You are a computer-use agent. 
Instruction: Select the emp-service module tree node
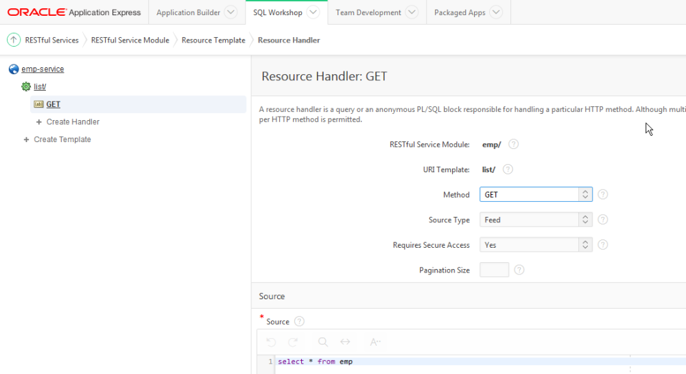click(x=43, y=69)
